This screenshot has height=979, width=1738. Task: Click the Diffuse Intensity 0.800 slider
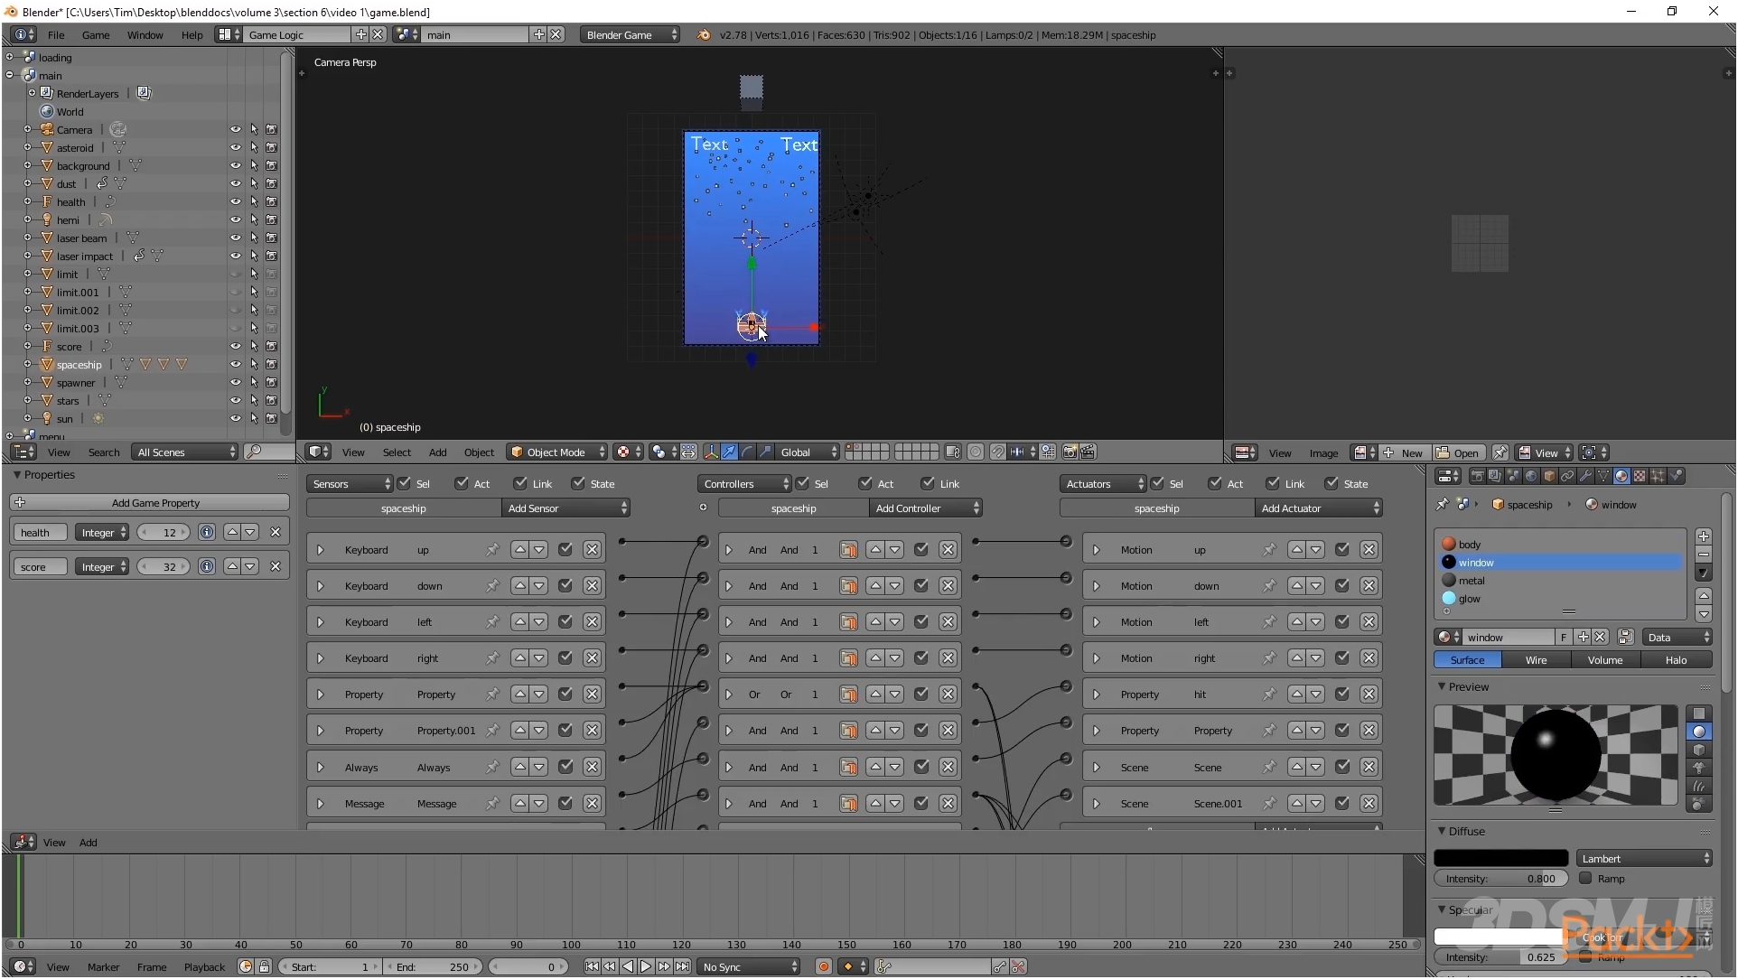1502,878
